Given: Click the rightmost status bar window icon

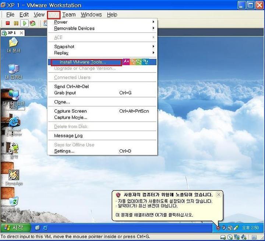Looking at the screenshot, I should [x=254, y=237].
